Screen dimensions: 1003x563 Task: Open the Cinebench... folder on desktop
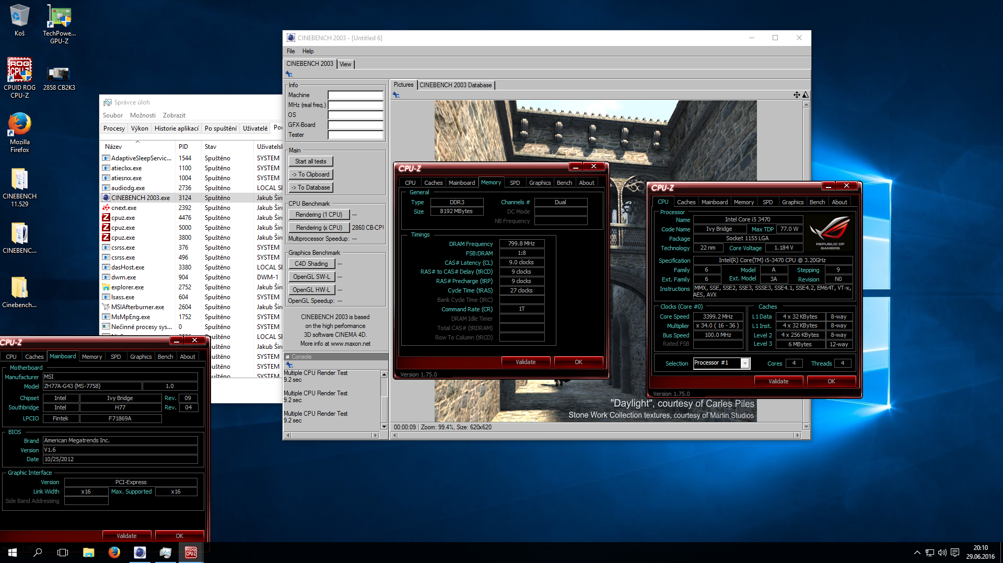click(19, 292)
